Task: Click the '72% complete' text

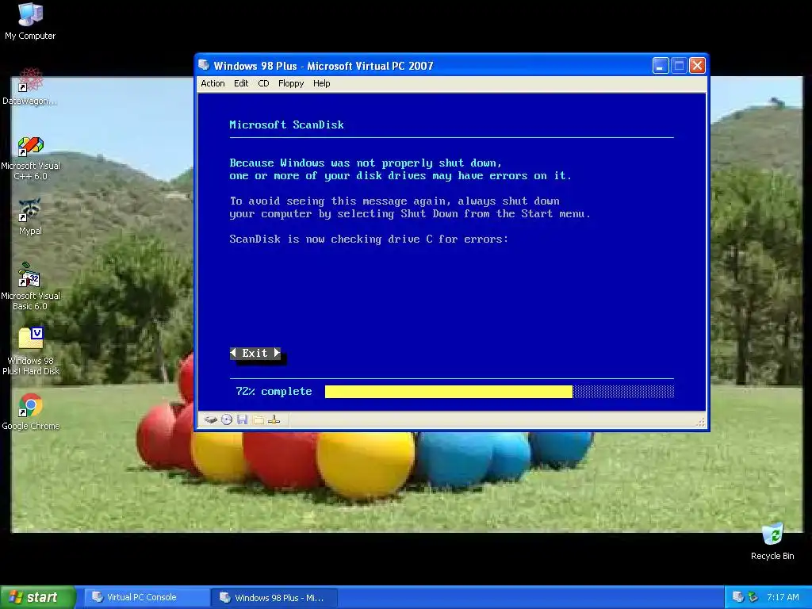Action: 274,392
